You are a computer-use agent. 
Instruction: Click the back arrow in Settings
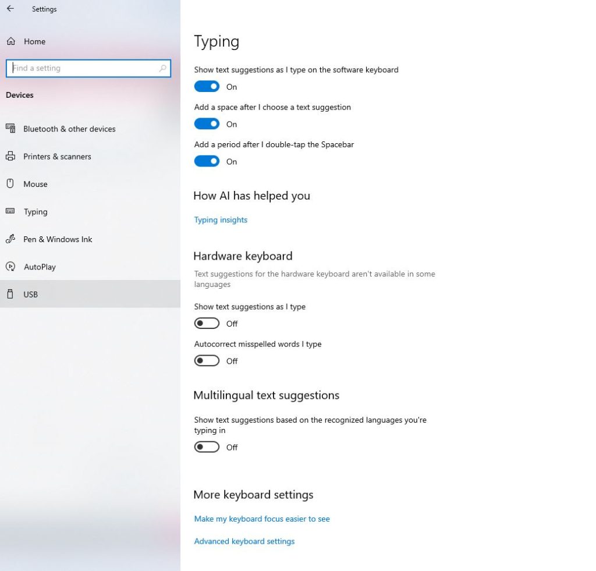10,8
